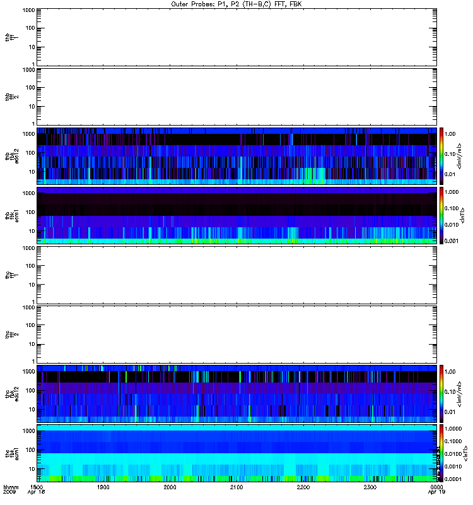The image size is (473, 505).
Task: Click the '0.0100' tick on thc scm1 color bar
Action: point(453,454)
